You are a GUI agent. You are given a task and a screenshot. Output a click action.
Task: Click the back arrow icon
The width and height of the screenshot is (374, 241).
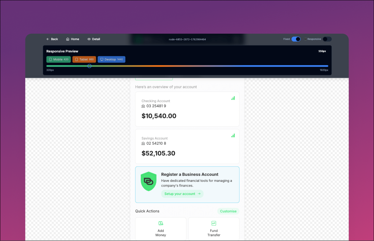pos(48,39)
